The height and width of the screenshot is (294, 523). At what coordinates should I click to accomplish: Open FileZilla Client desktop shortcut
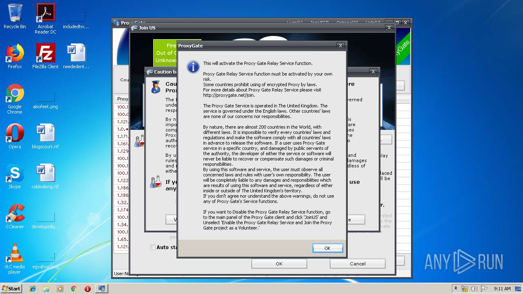point(45,56)
